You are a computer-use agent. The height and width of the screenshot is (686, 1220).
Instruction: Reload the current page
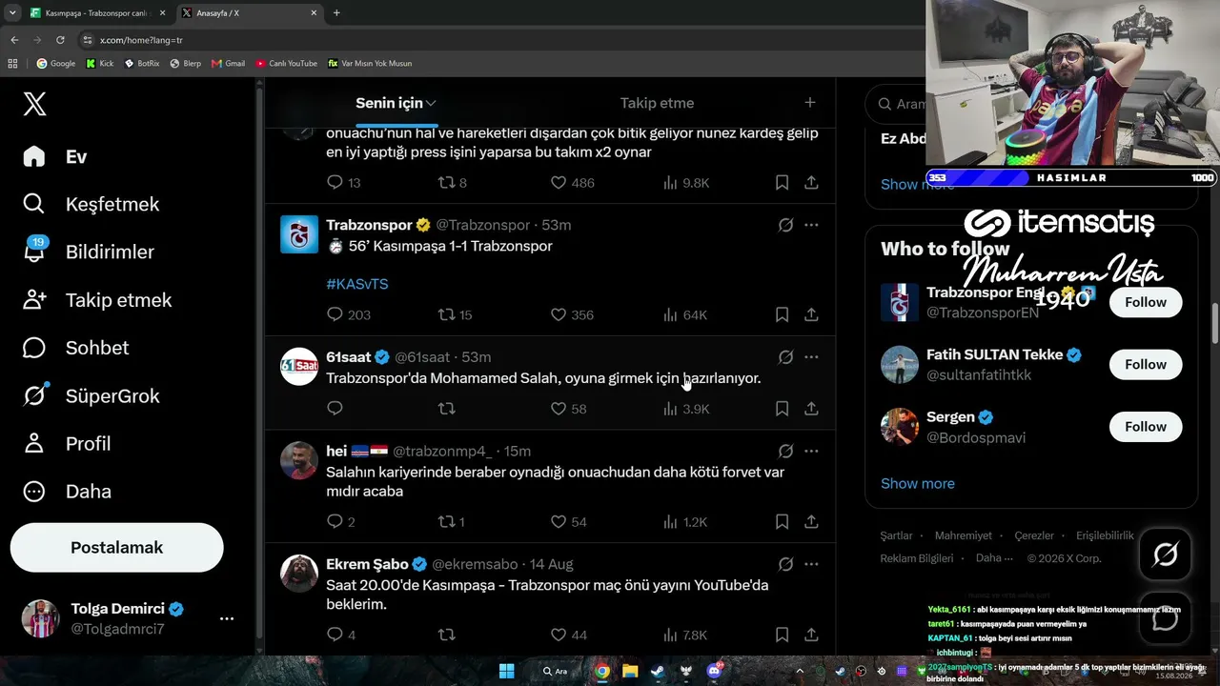point(60,40)
